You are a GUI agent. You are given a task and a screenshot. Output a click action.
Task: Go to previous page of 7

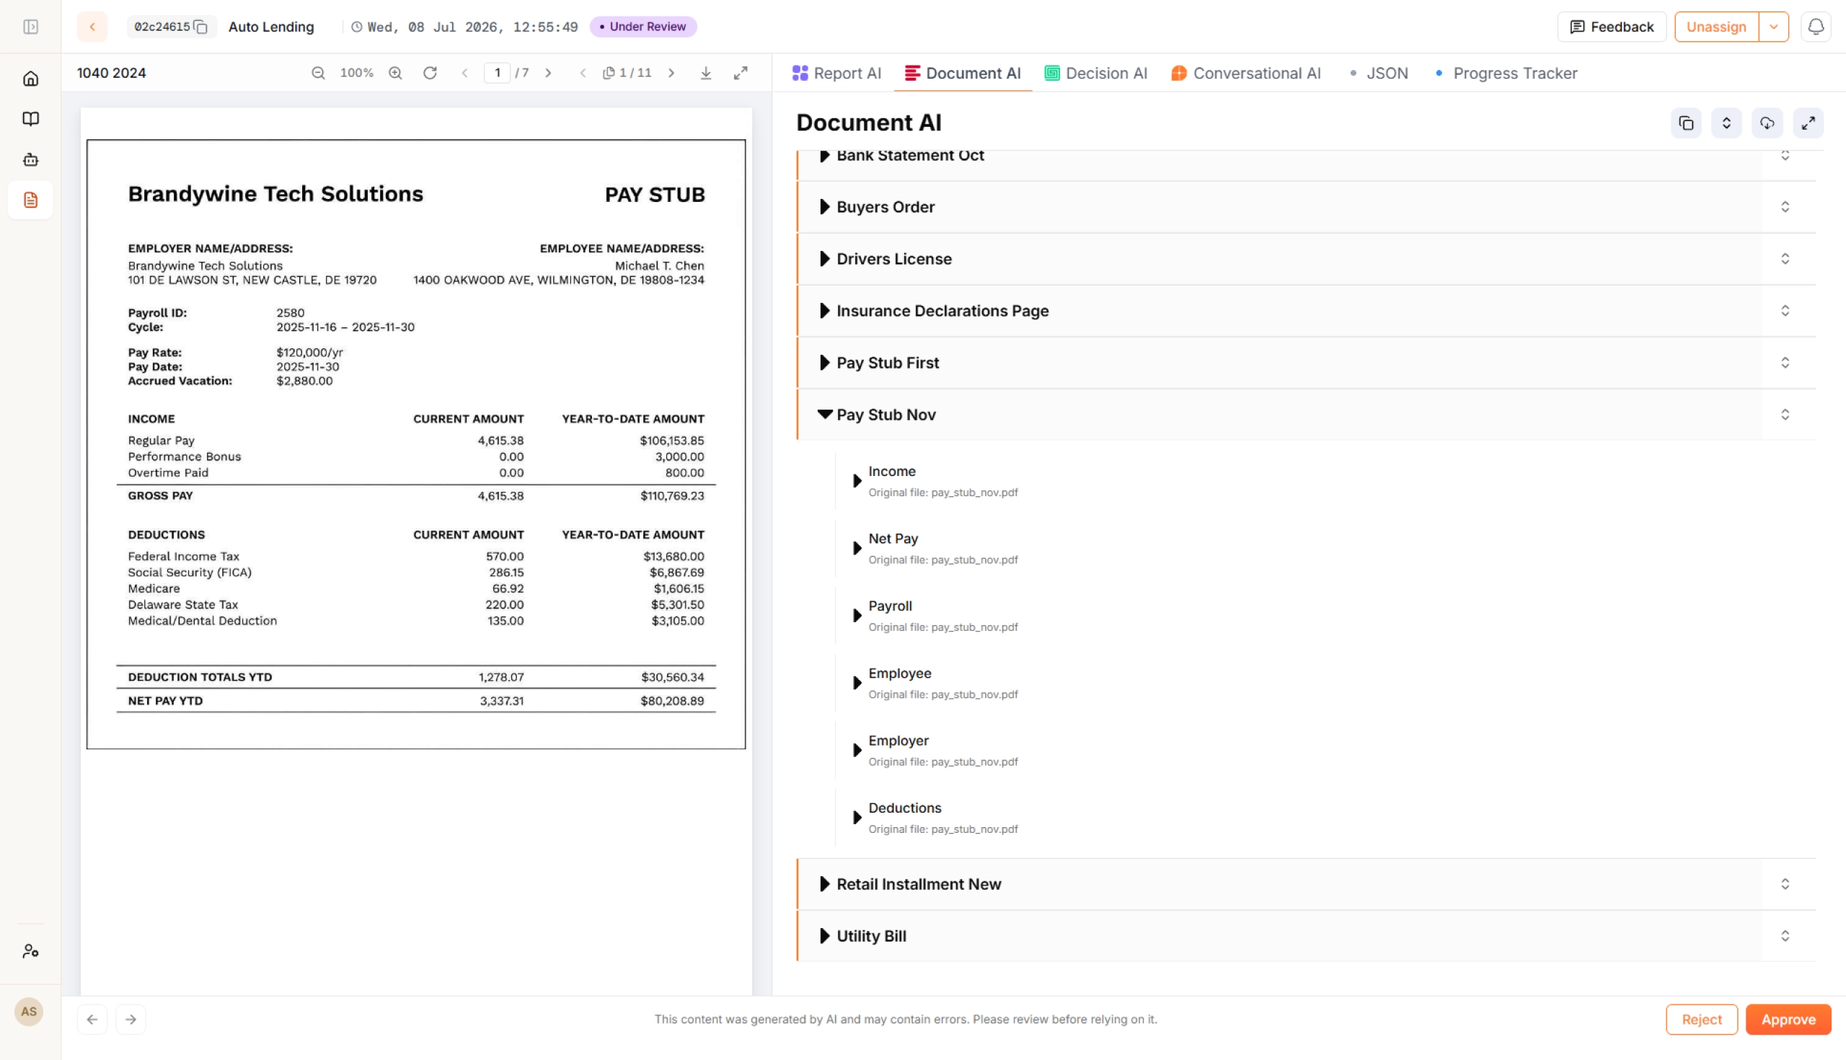click(x=464, y=73)
